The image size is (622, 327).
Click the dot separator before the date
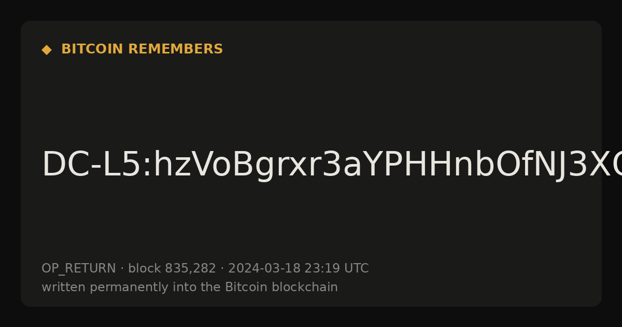coord(222,269)
